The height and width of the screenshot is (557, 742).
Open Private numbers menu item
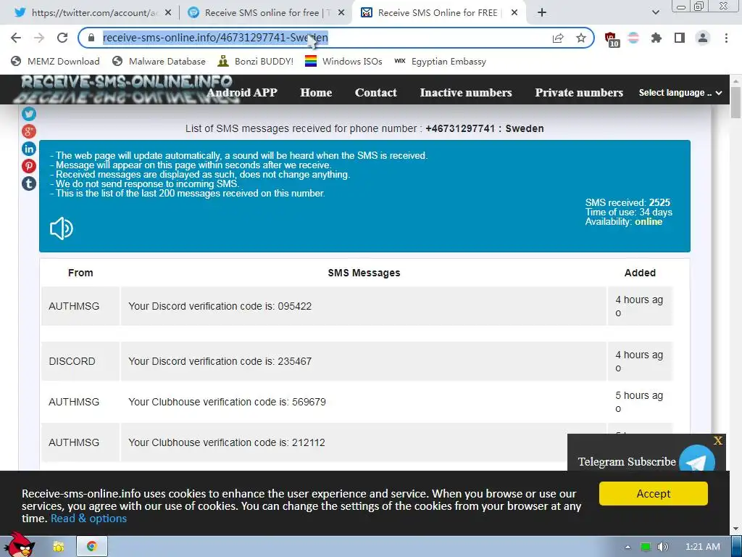pos(579,92)
